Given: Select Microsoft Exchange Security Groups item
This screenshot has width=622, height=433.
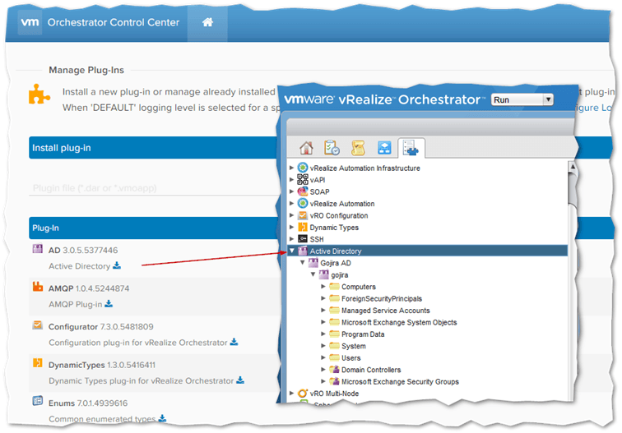Looking at the screenshot, I should click(400, 381).
